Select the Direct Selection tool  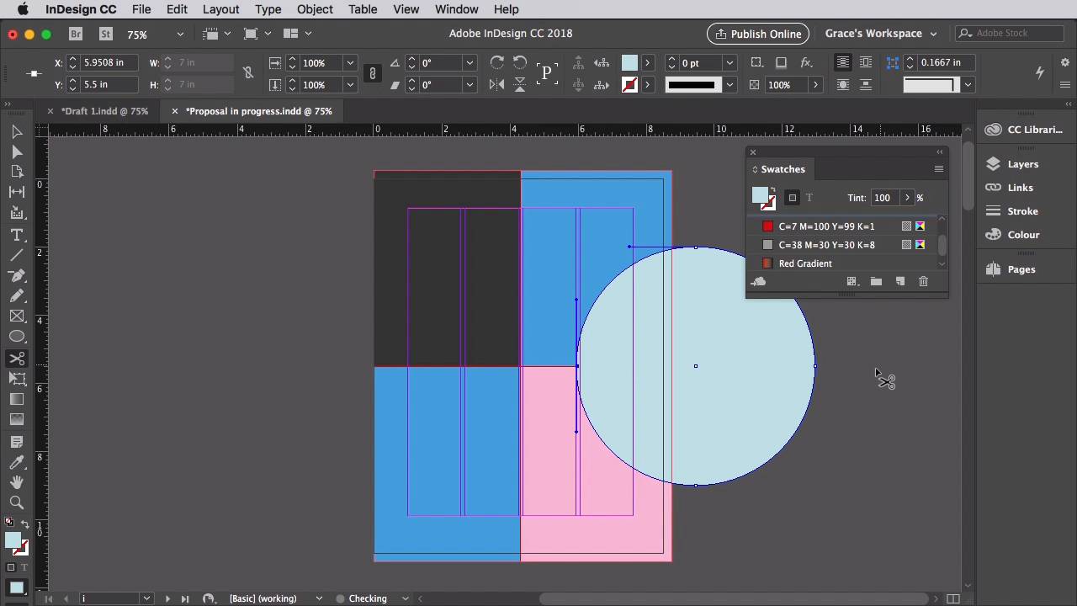[x=17, y=152]
